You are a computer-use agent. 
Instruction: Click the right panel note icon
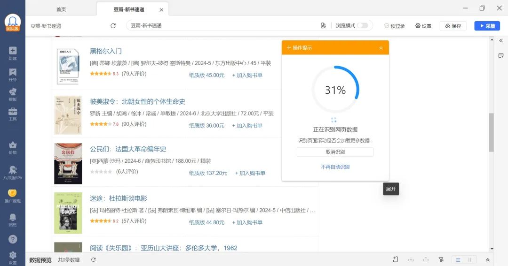[501, 55]
